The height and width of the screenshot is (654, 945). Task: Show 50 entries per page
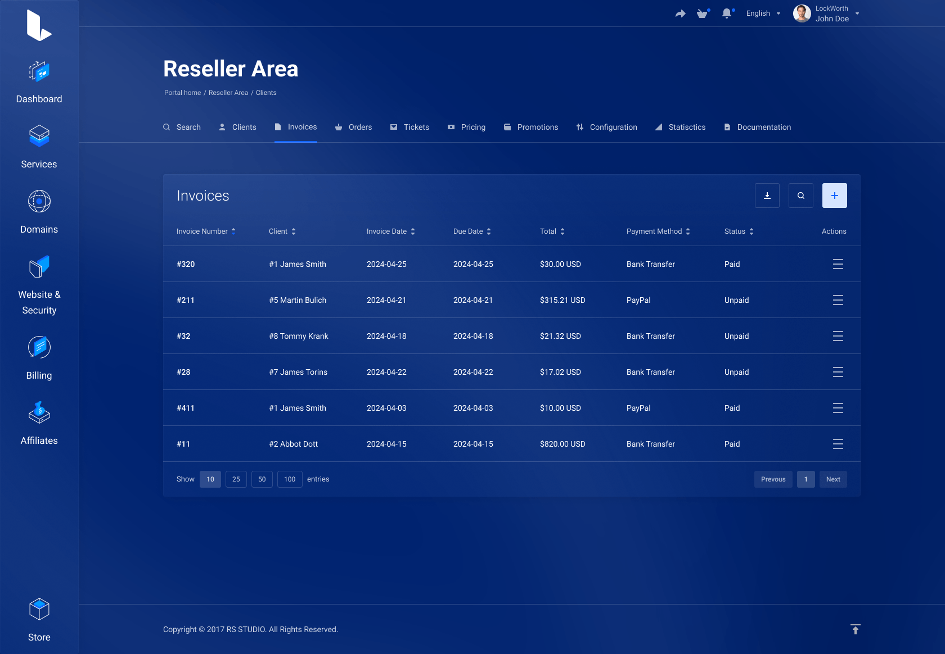pos(262,479)
